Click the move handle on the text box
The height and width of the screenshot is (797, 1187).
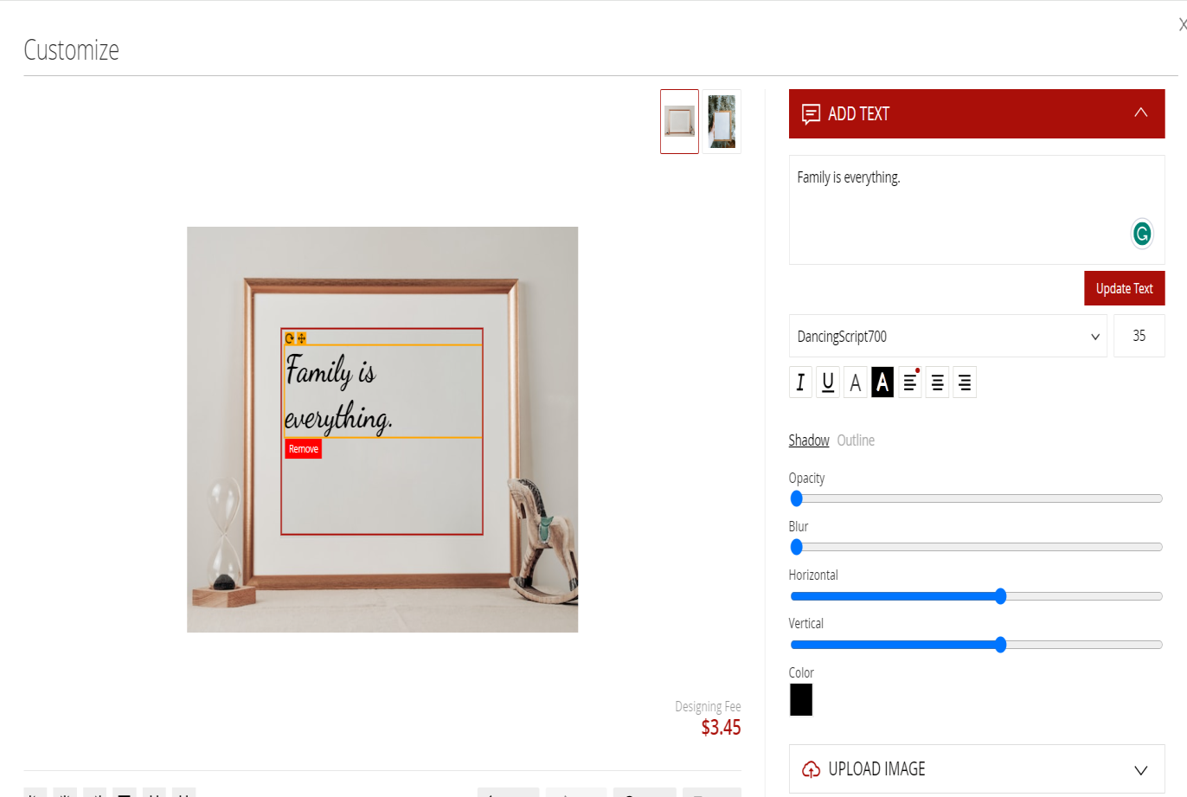point(302,338)
